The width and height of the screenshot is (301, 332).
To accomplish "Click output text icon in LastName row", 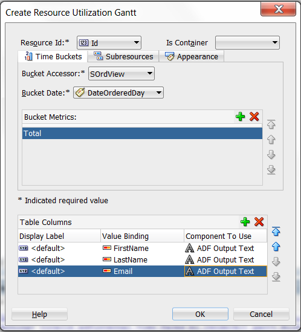I will click(190, 259).
